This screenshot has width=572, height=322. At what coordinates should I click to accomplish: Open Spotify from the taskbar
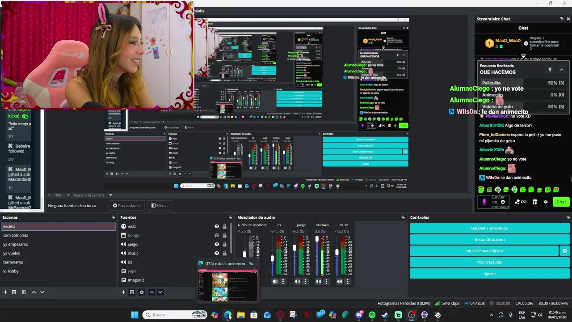(x=372, y=315)
